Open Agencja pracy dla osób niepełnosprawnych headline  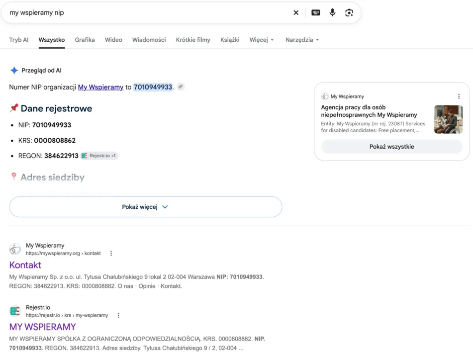point(369,111)
